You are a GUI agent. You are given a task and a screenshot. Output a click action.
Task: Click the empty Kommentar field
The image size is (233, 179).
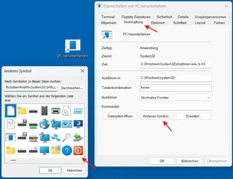tap(176, 107)
